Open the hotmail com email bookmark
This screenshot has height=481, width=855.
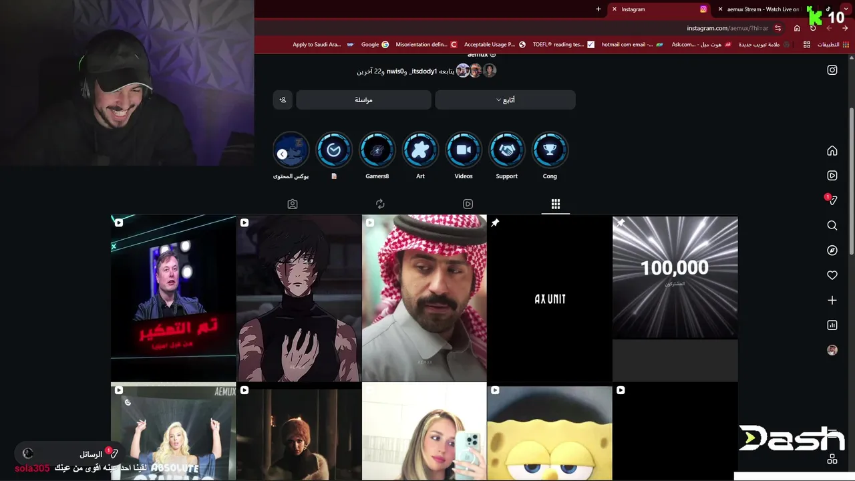(632, 45)
